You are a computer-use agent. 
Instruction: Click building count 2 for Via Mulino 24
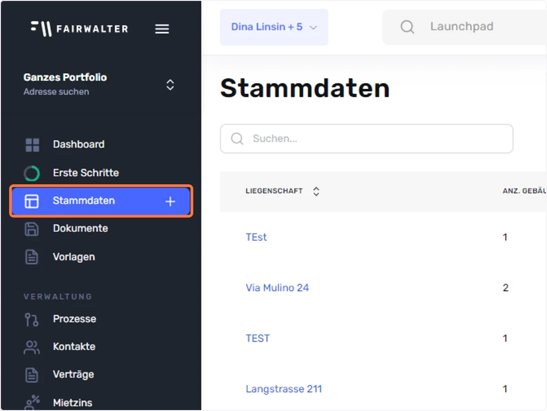coord(505,288)
